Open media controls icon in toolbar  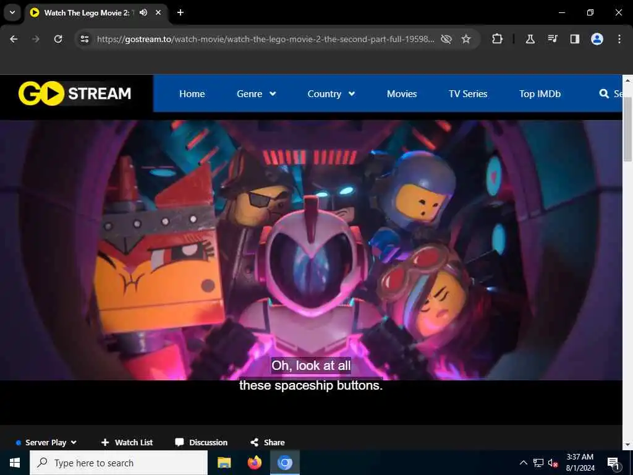pos(552,39)
